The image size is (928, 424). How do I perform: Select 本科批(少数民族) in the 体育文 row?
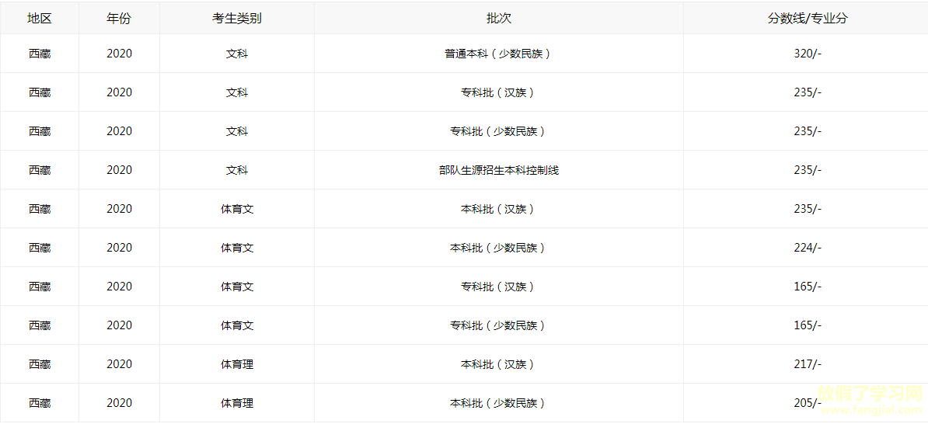tap(498, 248)
